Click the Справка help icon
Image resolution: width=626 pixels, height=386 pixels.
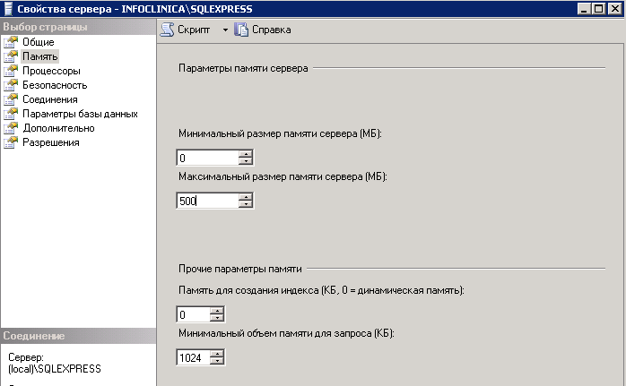pyautogui.click(x=241, y=30)
